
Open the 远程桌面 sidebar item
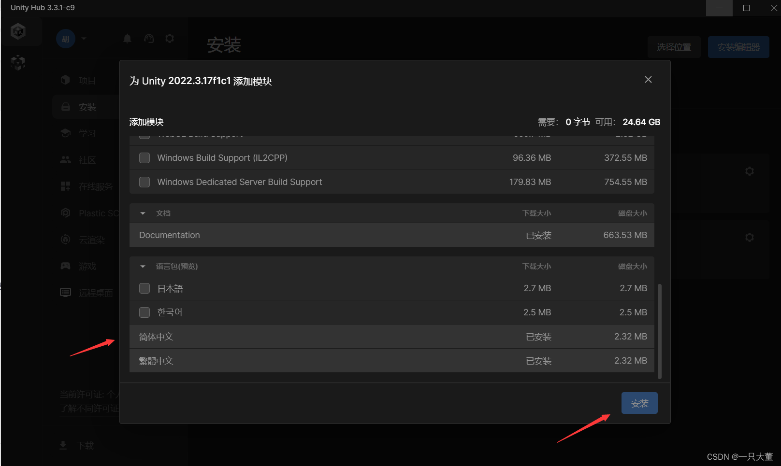point(96,293)
